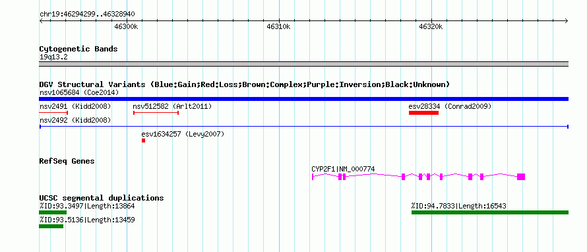The height and width of the screenshot is (252, 587).
Task: Click the 46320k ruler mark
Action: (431, 26)
